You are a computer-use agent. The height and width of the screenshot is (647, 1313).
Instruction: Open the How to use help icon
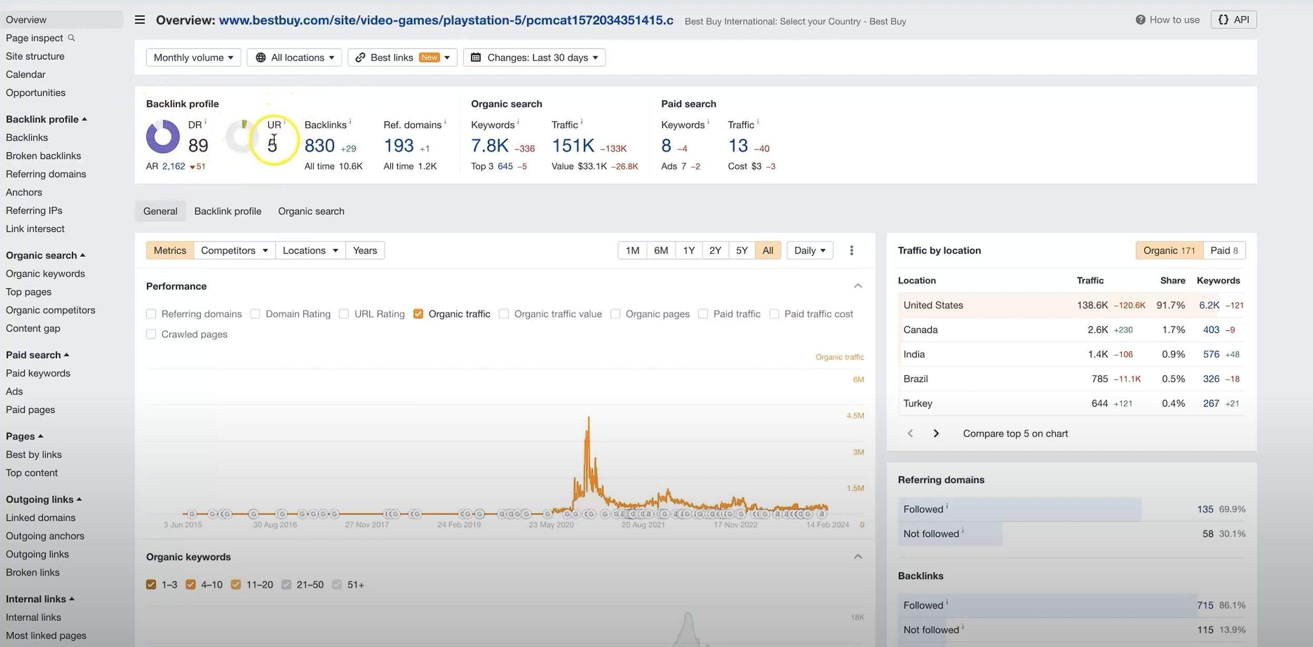(1139, 19)
